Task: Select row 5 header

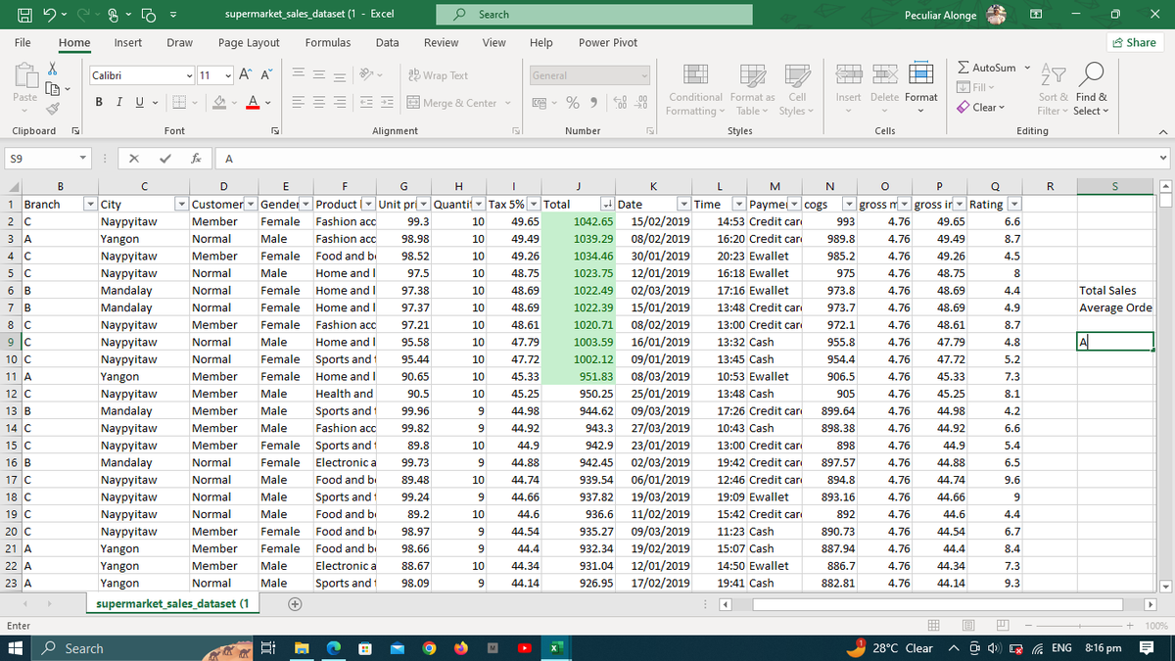Action: click(9, 273)
